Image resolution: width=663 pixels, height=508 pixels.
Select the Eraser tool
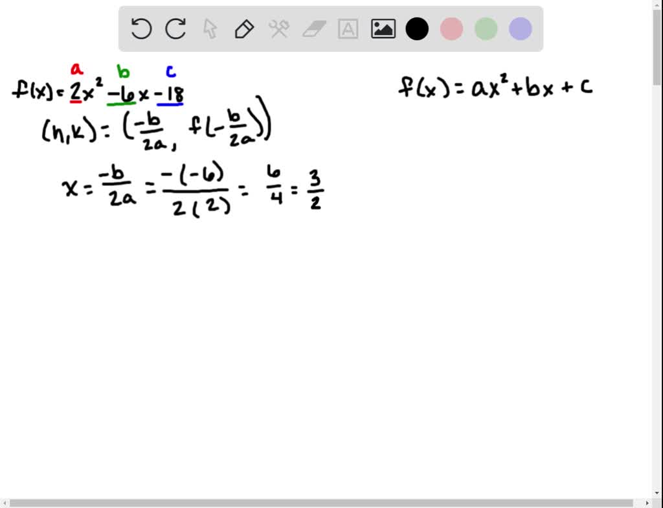point(313,29)
